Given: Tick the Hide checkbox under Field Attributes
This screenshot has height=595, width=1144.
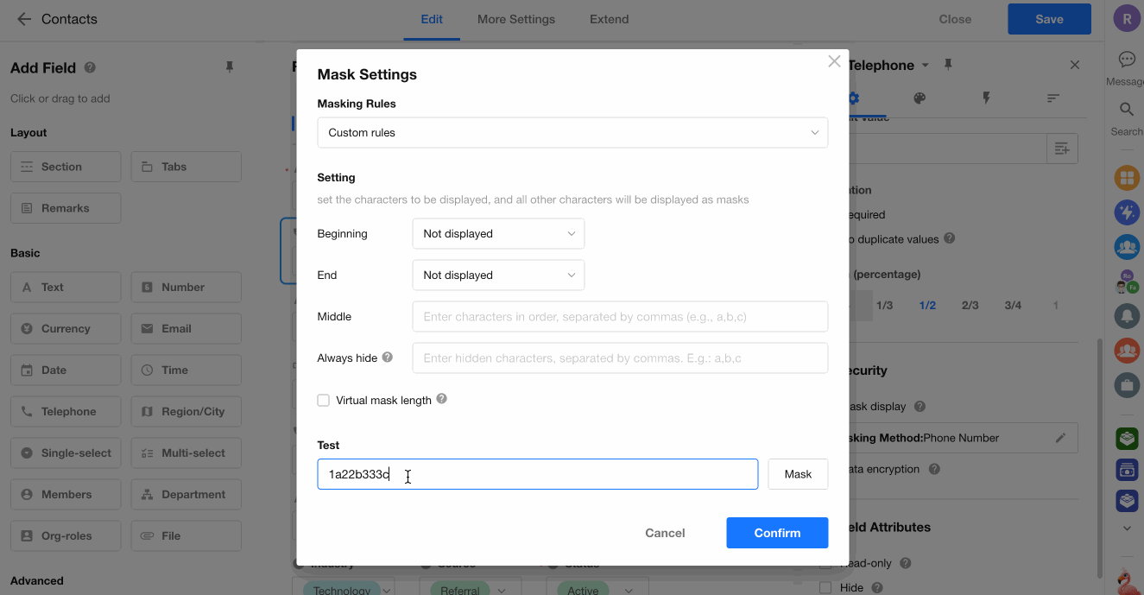Looking at the screenshot, I should click(825, 587).
